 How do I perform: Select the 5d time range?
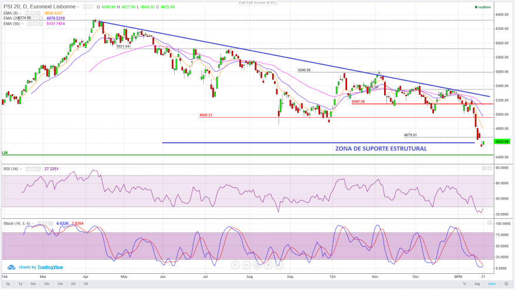tap(73, 284)
